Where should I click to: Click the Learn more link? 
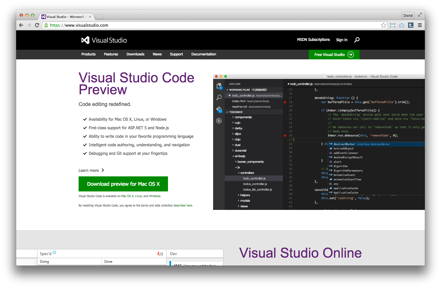(91, 170)
